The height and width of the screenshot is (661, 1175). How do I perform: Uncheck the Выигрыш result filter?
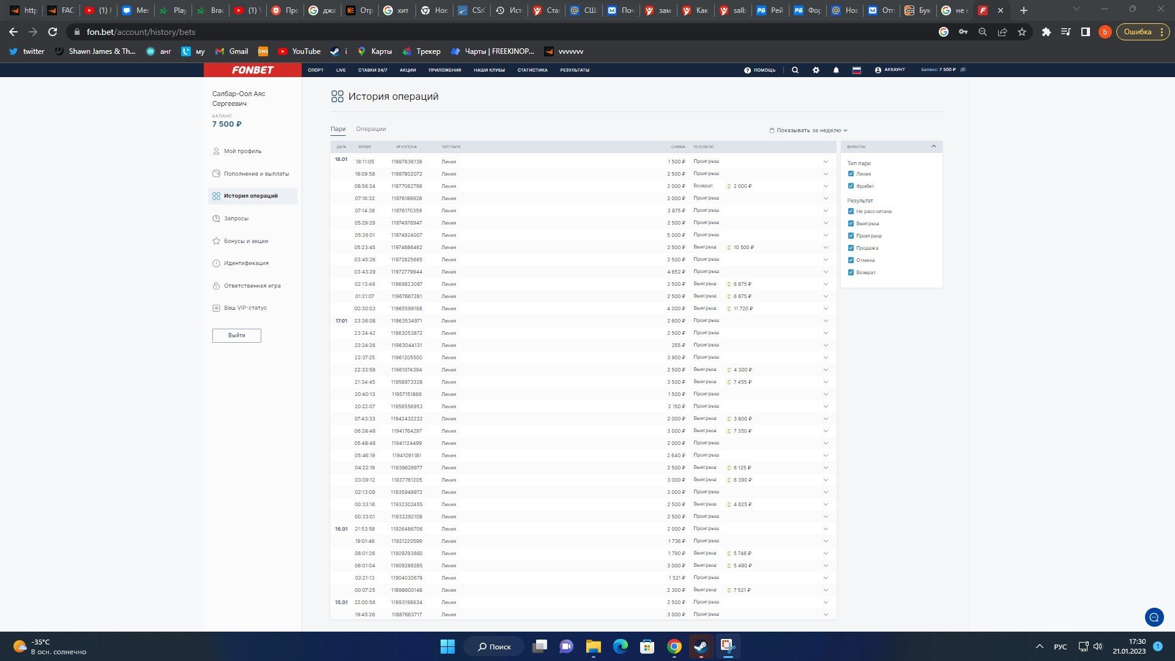[851, 223]
